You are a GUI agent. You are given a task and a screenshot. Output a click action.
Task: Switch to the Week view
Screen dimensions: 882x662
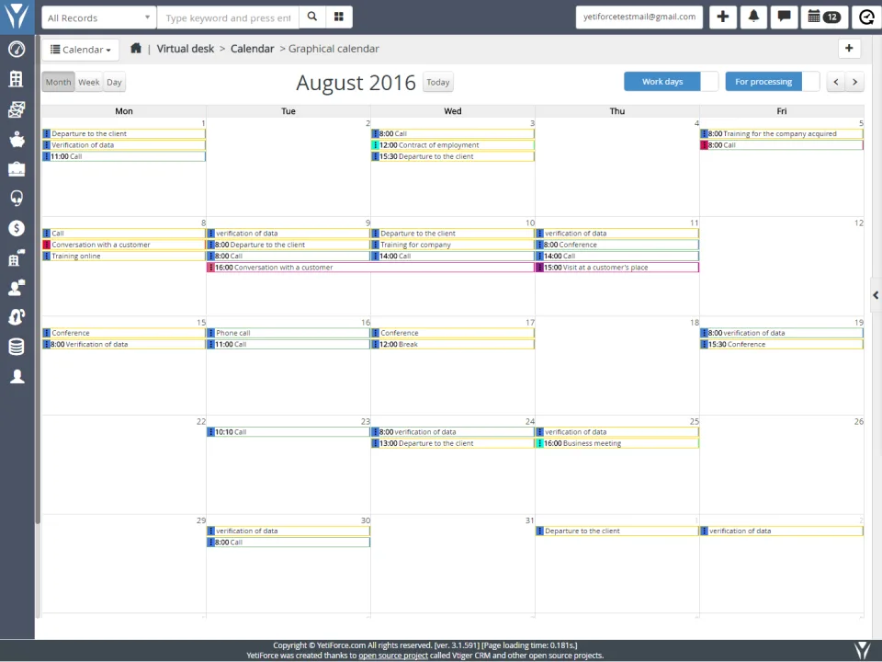pos(89,82)
